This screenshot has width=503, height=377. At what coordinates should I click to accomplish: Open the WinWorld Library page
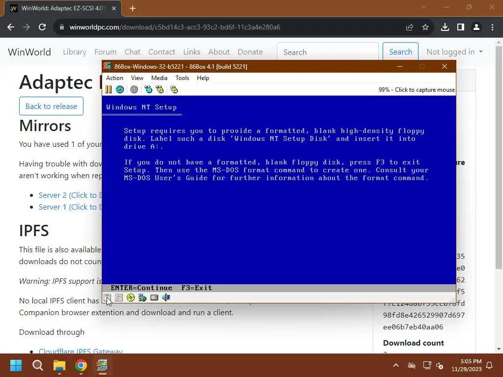point(75,52)
